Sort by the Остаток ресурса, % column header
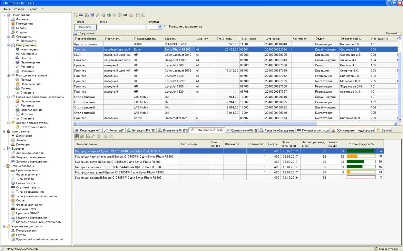This screenshot has height=251, width=403. coord(364,144)
